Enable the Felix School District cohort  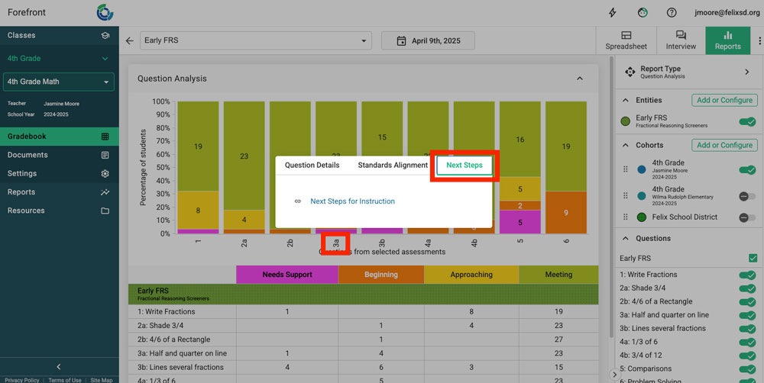747,217
